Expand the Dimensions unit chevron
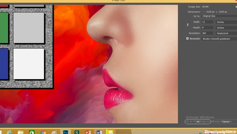Viewport: 237px width, 134px height. click(203, 12)
